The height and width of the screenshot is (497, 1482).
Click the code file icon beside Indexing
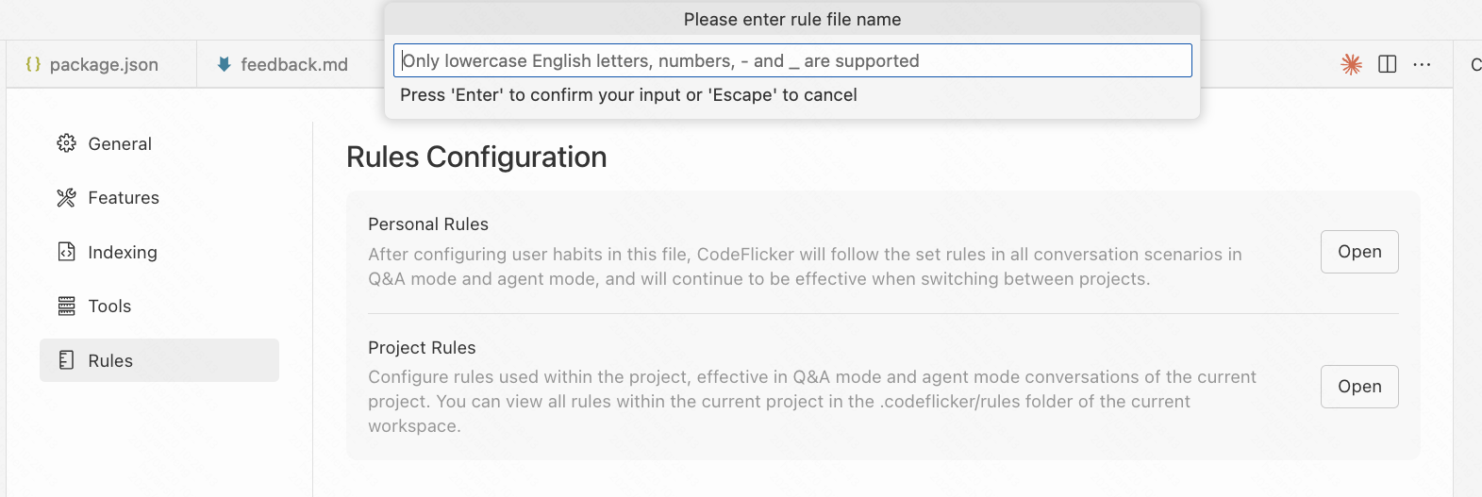(66, 252)
